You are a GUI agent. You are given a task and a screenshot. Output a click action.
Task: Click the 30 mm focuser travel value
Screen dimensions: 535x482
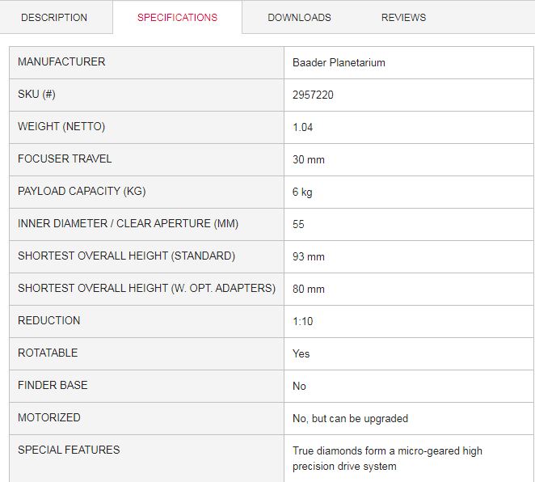pos(309,160)
